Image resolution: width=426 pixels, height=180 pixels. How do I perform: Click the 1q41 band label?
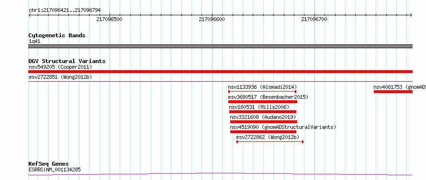(34, 42)
